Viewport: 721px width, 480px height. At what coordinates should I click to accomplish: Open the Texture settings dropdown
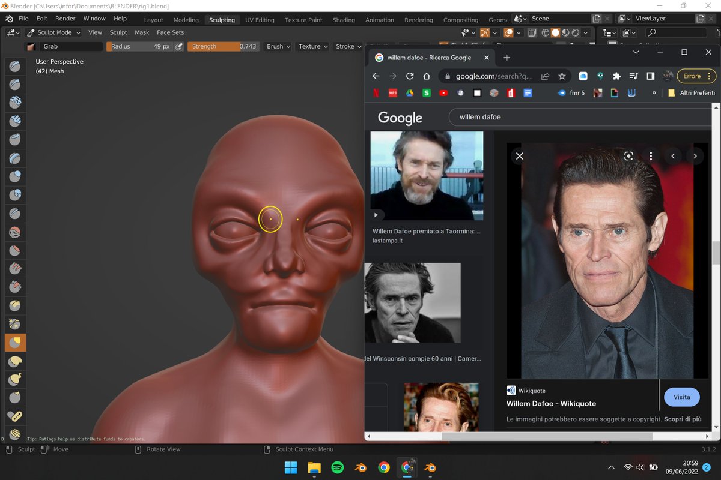click(313, 46)
